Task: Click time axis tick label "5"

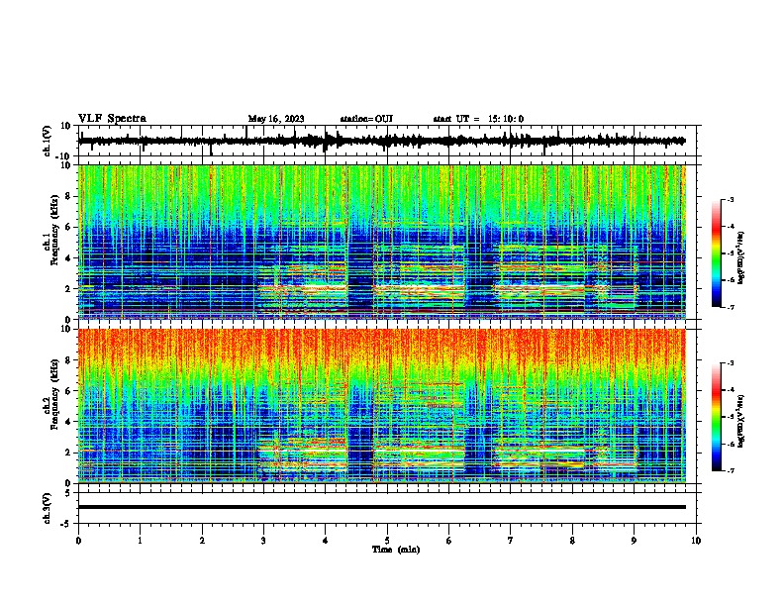Action: pyautogui.click(x=387, y=541)
